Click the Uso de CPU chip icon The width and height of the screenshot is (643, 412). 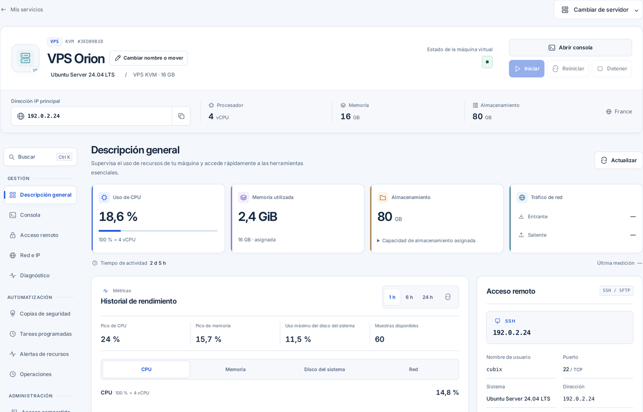(104, 197)
